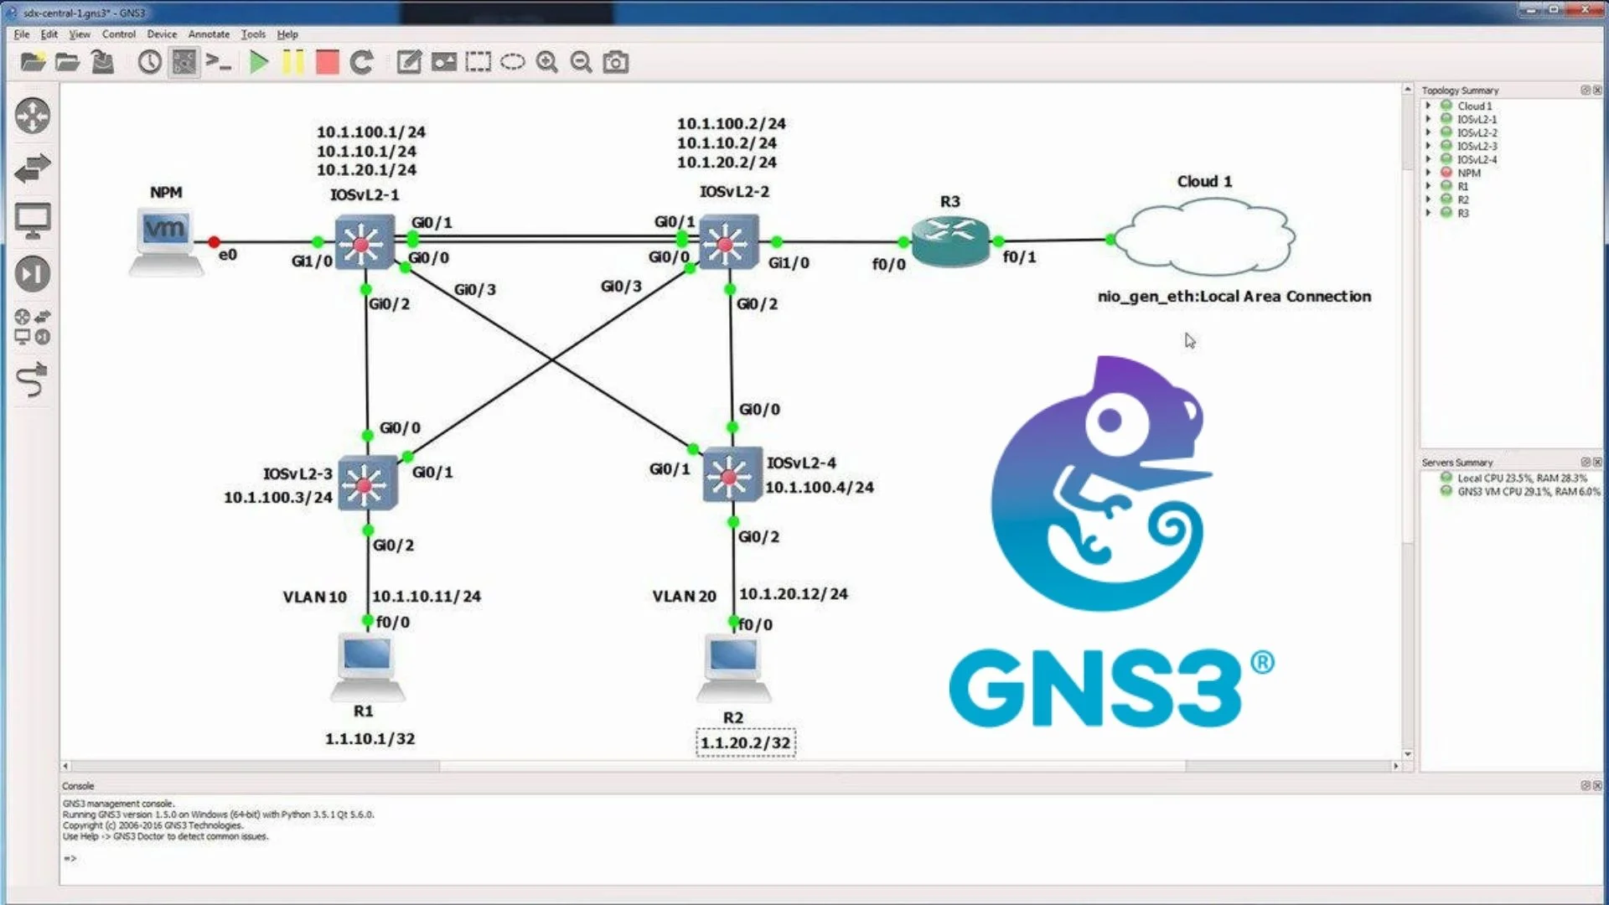This screenshot has width=1609, height=905.
Task: Stop all devices with red square
Action: click(x=327, y=62)
